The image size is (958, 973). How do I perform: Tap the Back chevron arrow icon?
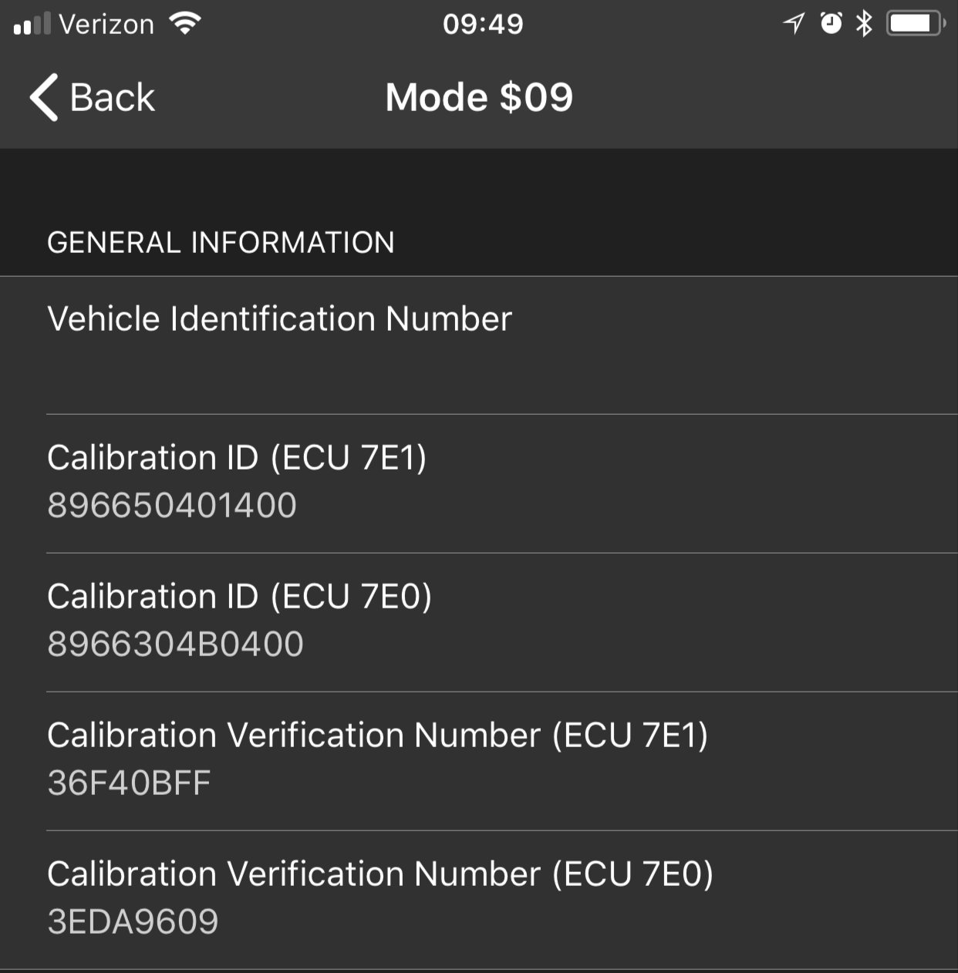point(44,98)
